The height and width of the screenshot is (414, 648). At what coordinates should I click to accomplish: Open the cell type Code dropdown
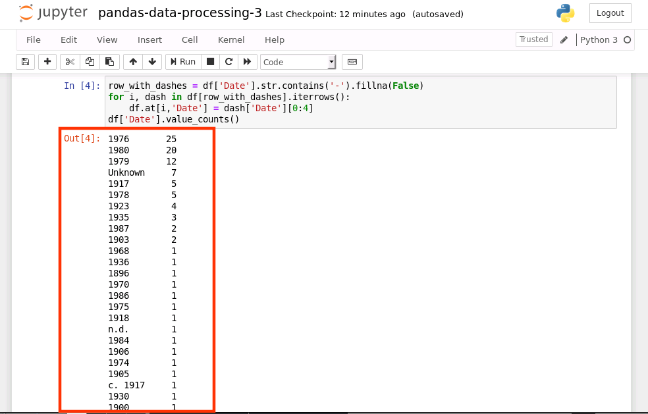[298, 62]
